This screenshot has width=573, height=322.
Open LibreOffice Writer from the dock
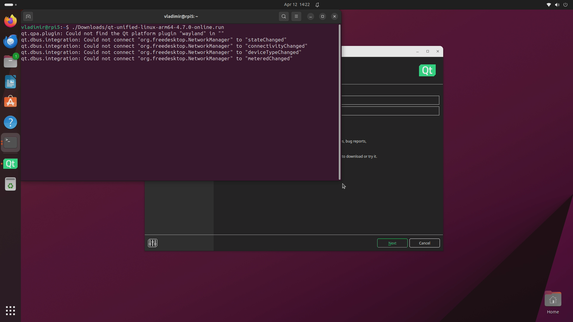pyautogui.click(x=10, y=82)
